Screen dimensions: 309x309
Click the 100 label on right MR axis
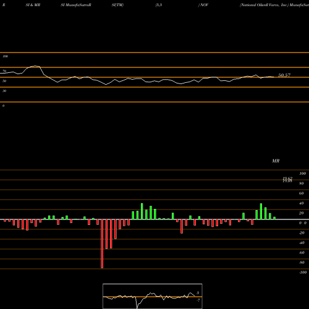coord(303,174)
